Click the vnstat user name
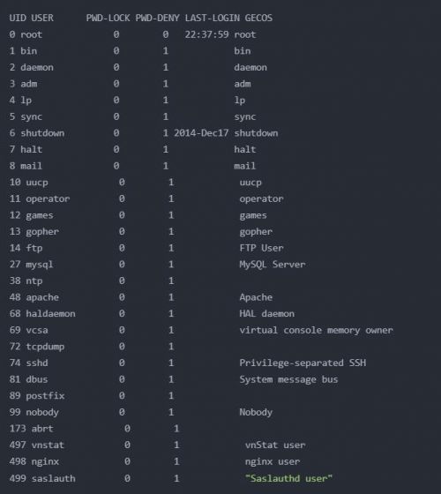 pyautogui.click(x=48, y=445)
